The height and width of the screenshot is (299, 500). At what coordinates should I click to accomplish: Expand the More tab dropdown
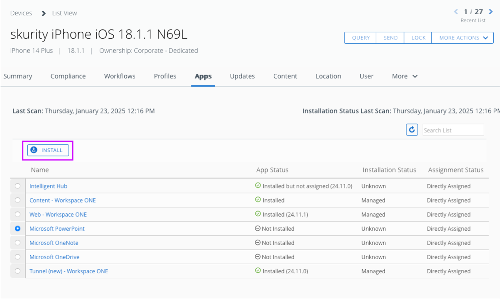coord(404,76)
